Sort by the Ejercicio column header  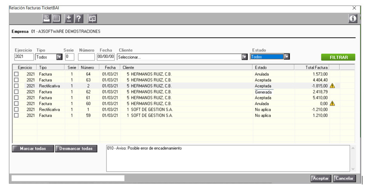tap(24, 68)
